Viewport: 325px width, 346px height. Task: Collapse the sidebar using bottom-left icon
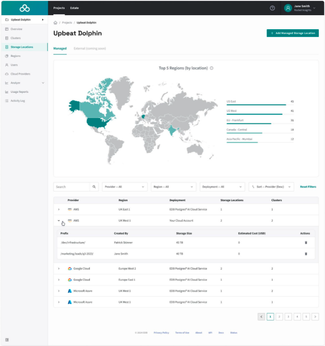tap(7, 339)
